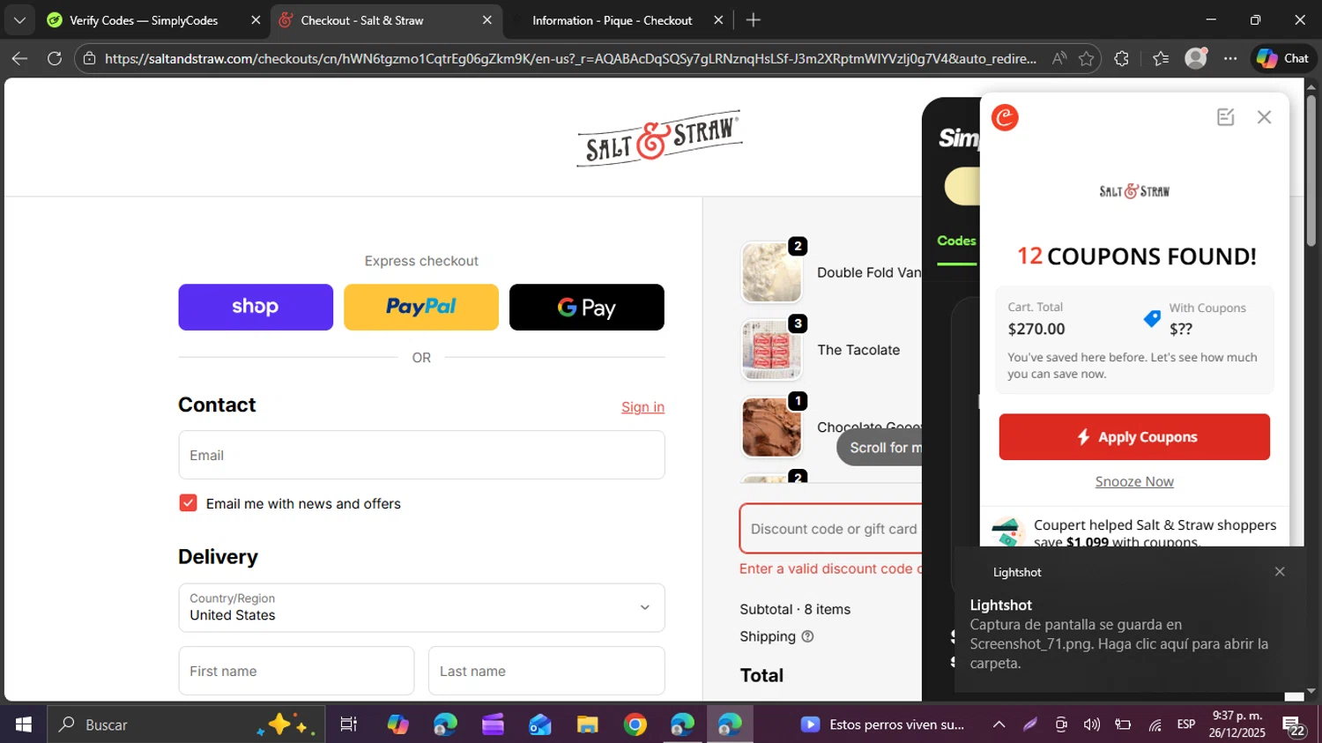Add this page to favorites star
Image resolution: width=1322 pixels, height=743 pixels.
pyautogui.click(x=1087, y=58)
